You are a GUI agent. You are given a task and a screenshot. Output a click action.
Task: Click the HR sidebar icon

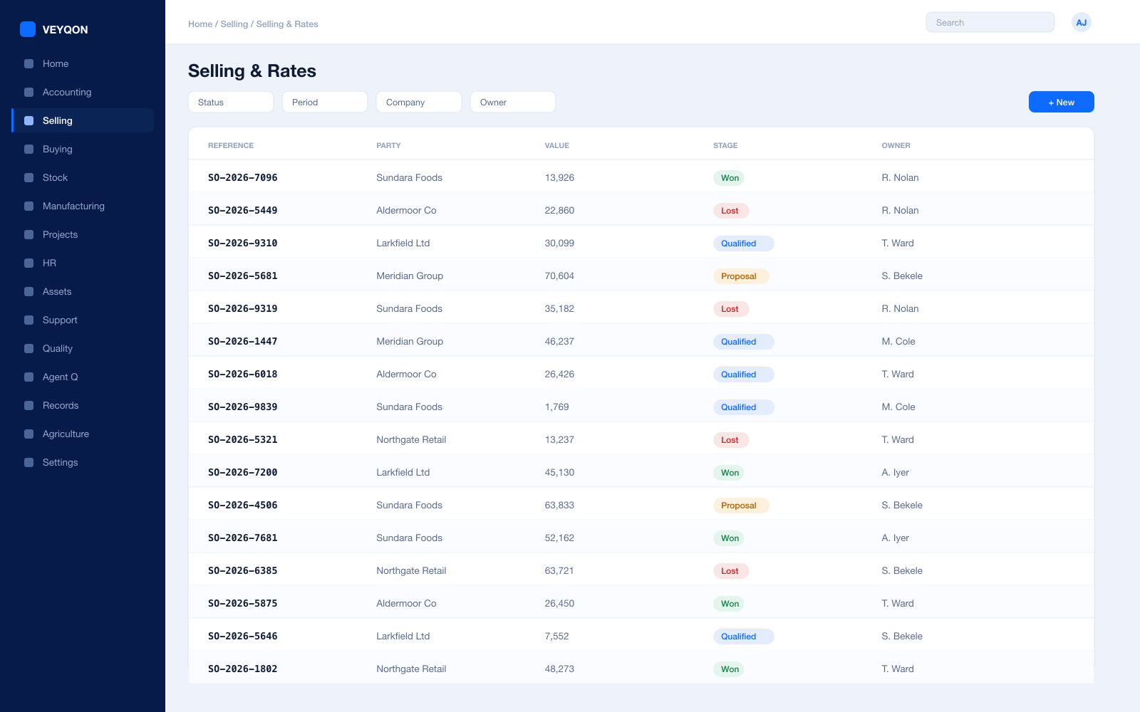coord(28,263)
